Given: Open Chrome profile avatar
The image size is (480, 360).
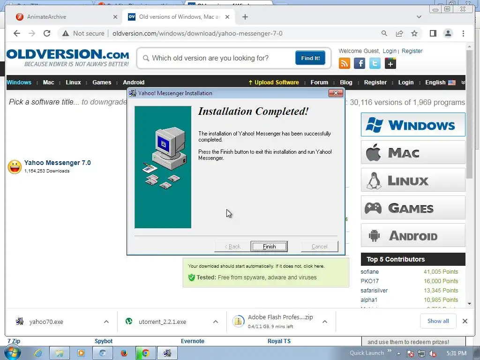Looking at the screenshot, I should 448,33.
